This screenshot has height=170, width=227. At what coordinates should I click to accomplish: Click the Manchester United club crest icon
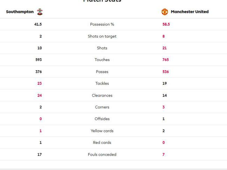tap(164, 12)
